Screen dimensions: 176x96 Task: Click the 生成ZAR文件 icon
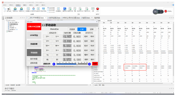pyautogui.click(x=80, y=9)
